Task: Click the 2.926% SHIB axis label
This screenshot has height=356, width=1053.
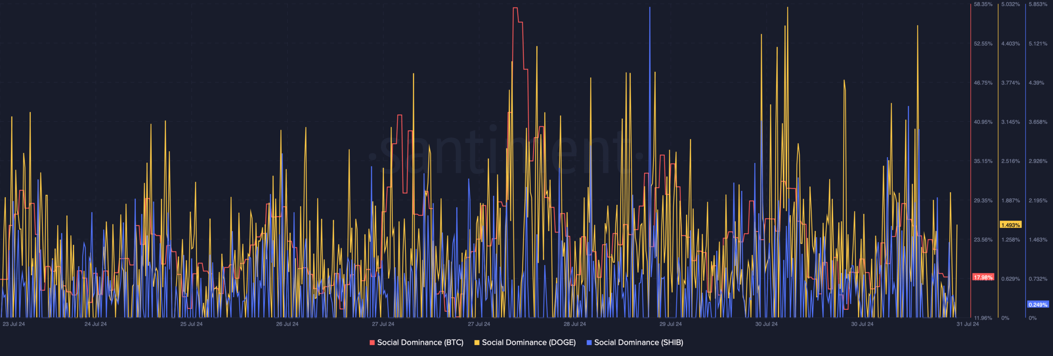Action: tap(1038, 161)
